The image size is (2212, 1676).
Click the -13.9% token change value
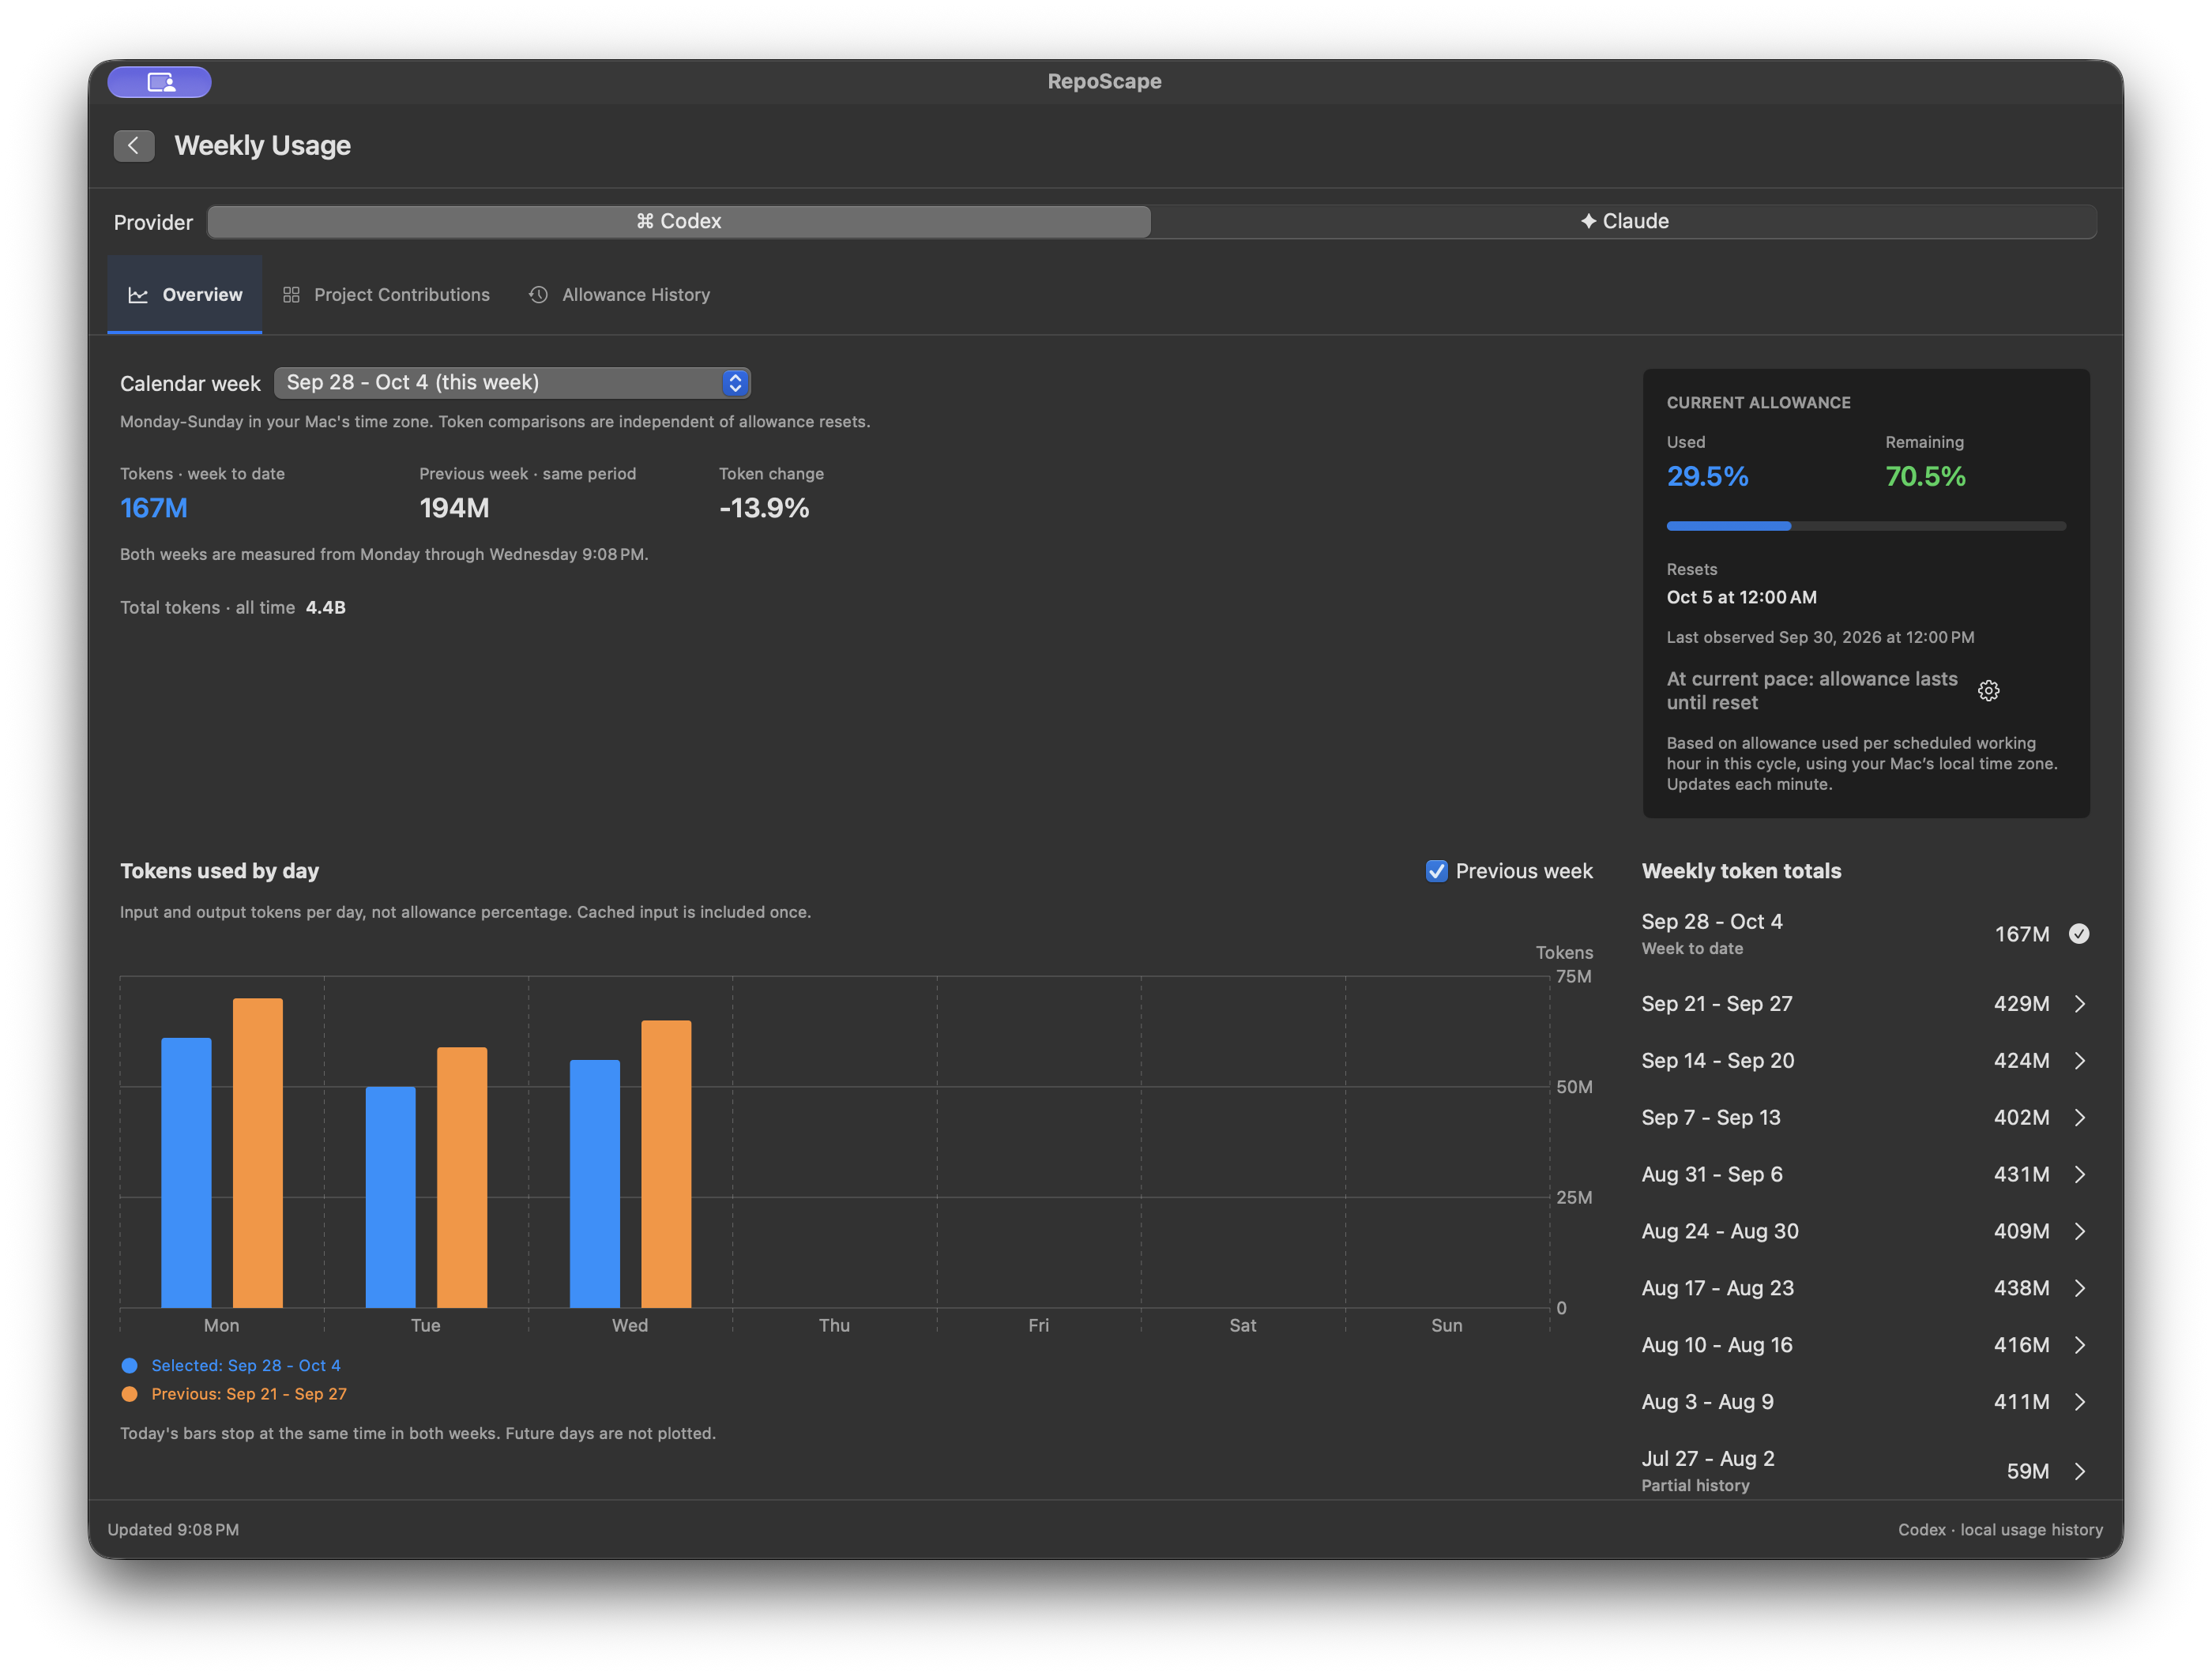pyautogui.click(x=764, y=509)
